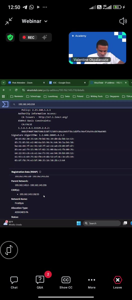The image size is (132, 300).
Task: Open the weather widget showing 85°F
Action: pyautogui.click(x=13, y=223)
